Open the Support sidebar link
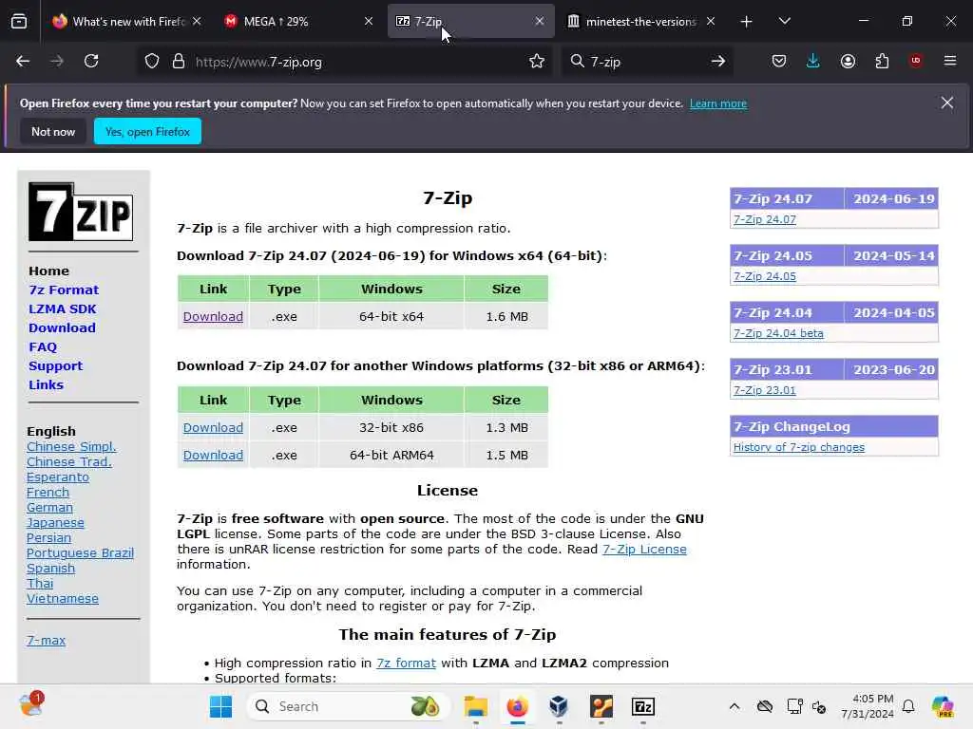The height and width of the screenshot is (729, 973). (x=55, y=365)
